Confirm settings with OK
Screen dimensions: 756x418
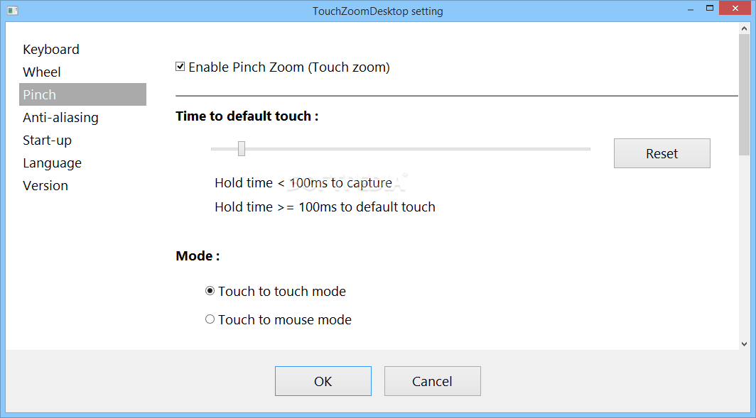(323, 381)
